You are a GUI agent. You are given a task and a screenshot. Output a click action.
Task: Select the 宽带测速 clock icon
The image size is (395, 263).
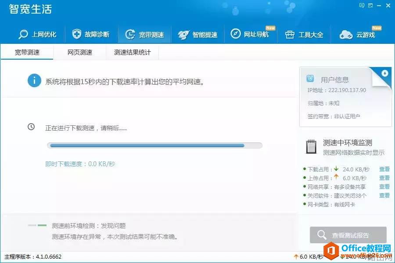tap(130, 34)
